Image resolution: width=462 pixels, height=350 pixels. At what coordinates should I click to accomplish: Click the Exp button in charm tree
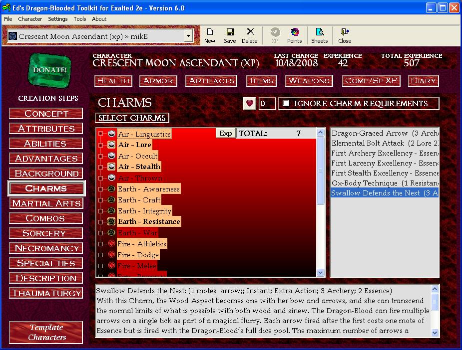click(x=226, y=133)
